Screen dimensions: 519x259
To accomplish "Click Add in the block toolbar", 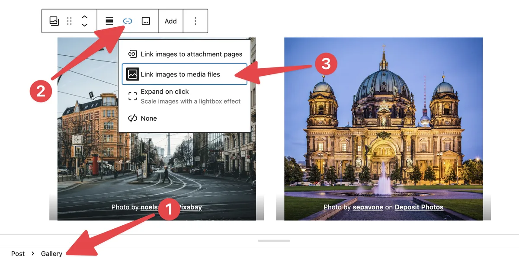I will (x=171, y=21).
